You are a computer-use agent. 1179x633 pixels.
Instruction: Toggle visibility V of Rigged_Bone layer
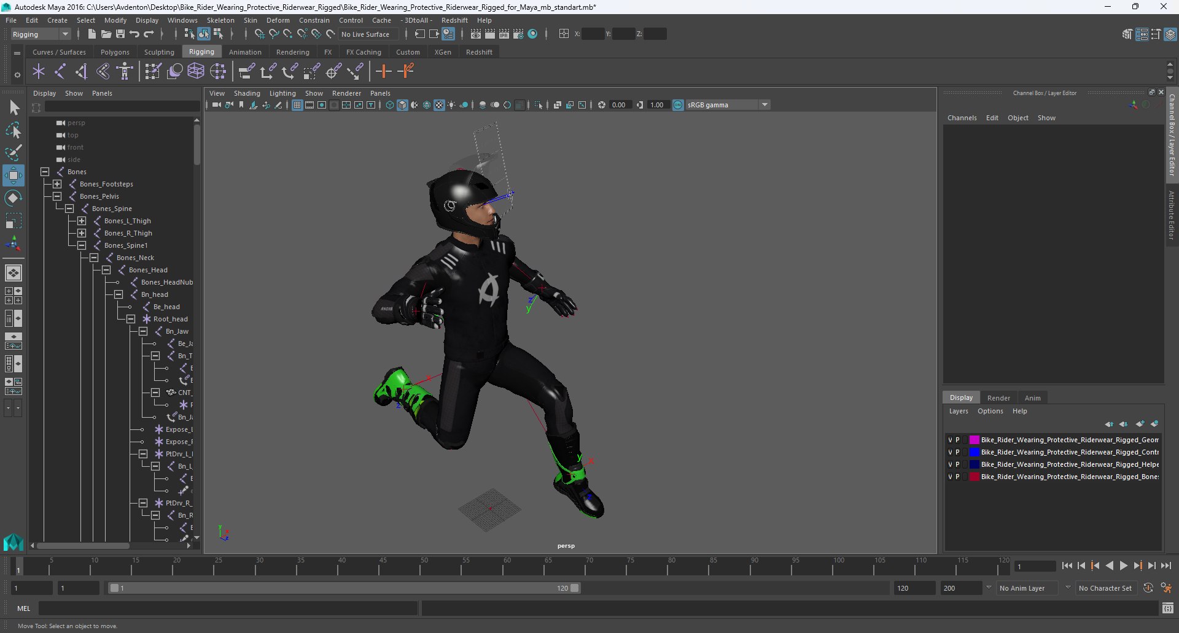pos(950,477)
